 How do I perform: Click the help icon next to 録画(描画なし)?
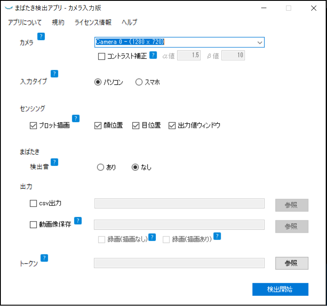pyautogui.click(x=152, y=237)
